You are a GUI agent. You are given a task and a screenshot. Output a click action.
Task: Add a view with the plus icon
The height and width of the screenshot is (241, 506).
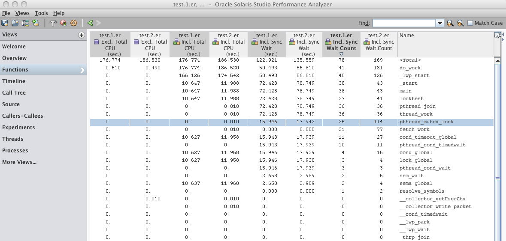click(81, 35)
